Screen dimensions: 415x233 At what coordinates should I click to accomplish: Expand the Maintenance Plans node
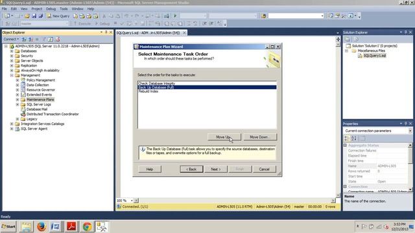coord(18,100)
